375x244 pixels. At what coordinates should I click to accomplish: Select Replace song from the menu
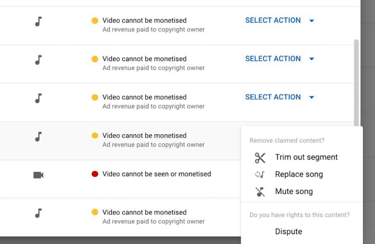(x=299, y=175)
